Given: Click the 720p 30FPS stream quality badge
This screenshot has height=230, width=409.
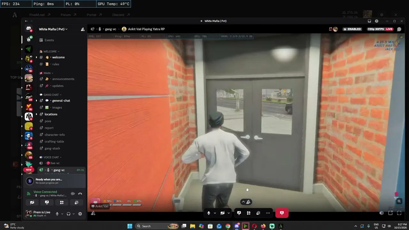Looking at the screenshot, I should coord(376,29).
